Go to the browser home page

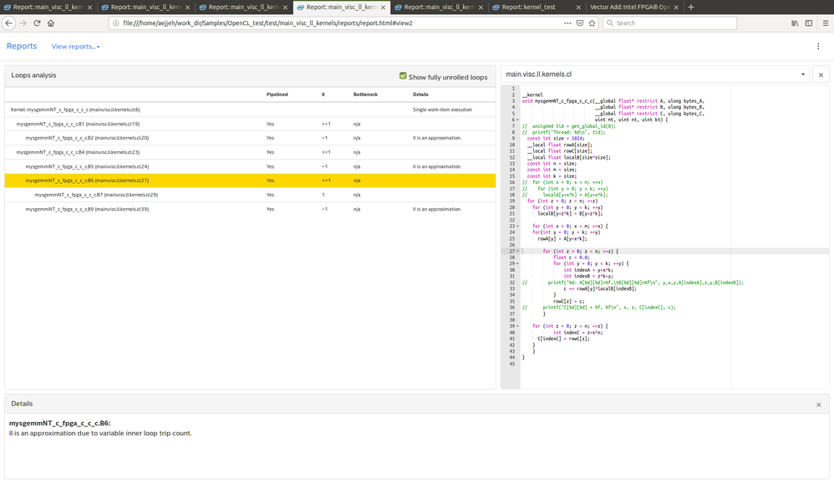[51, 23]
